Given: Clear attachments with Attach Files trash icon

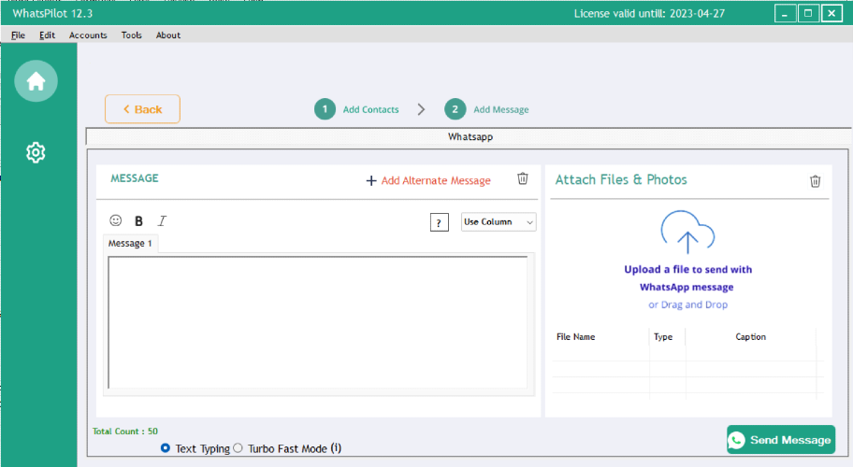Looking at the screenshot, I should (815, 181).
